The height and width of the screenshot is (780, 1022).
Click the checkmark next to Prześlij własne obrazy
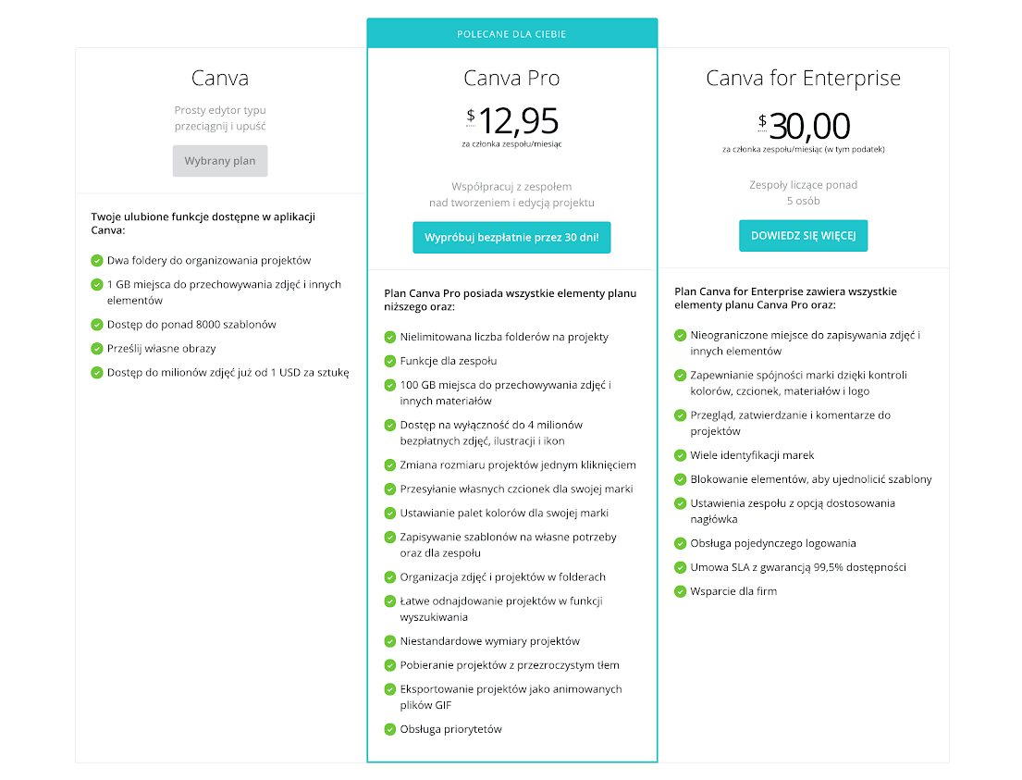pos(97,349)
